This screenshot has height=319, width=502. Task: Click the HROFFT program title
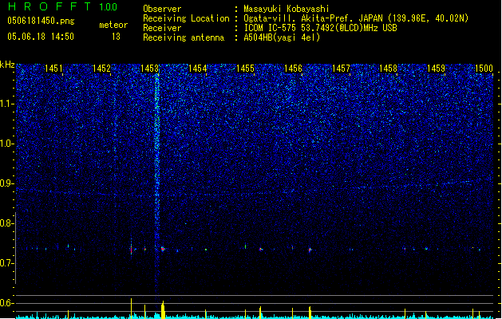[x=49, y=6]
